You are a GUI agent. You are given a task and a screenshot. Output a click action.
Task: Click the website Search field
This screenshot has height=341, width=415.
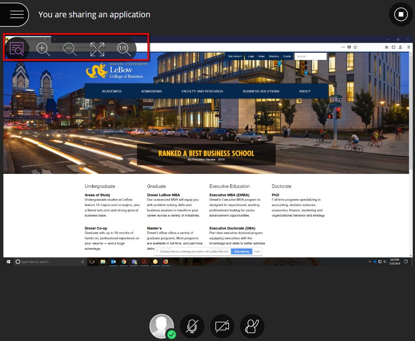[310, 56]
